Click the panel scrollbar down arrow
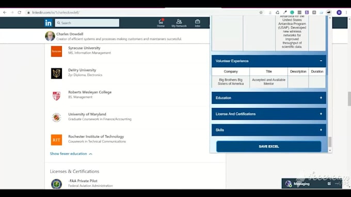351x197 pixels. click(330, 151)
